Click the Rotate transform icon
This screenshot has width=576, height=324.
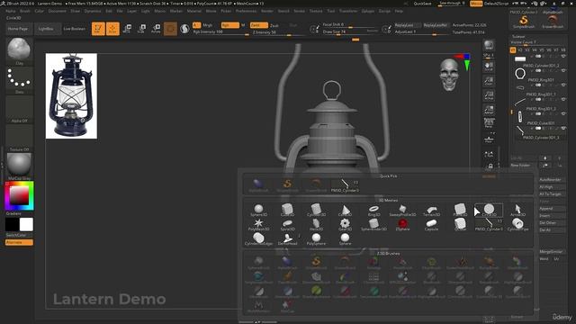tap(156, 29)
